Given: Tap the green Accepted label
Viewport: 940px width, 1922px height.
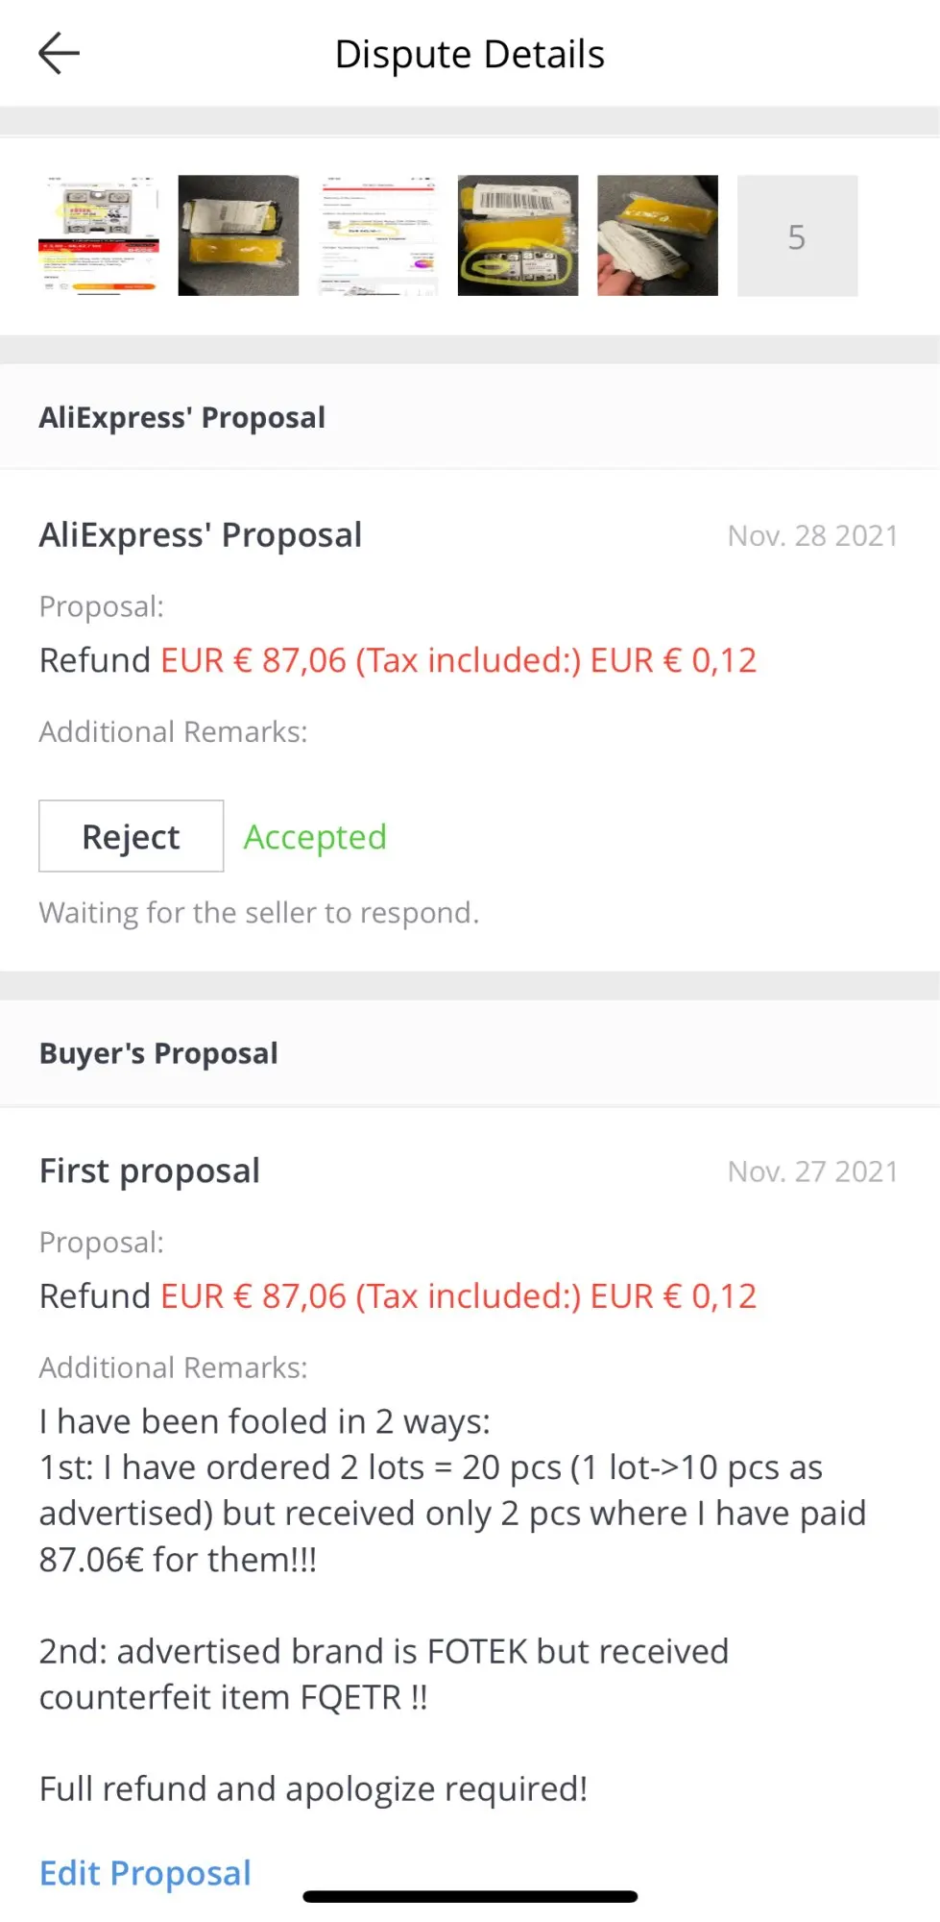Looking at the screenshot, I should [315, 837].
